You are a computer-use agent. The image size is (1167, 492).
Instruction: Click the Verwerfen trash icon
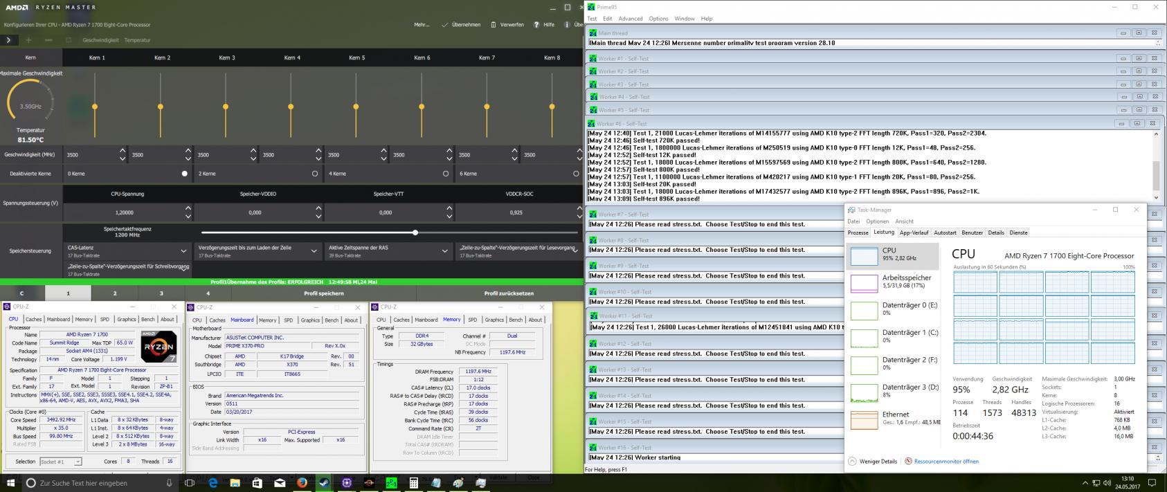(494, 24)
